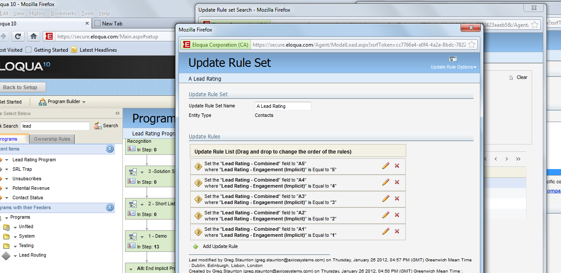This screenshot has height=273, width=561.
Task: Open dropdown arrow beside Unsubscribes
Action: (x=7, y=179)
